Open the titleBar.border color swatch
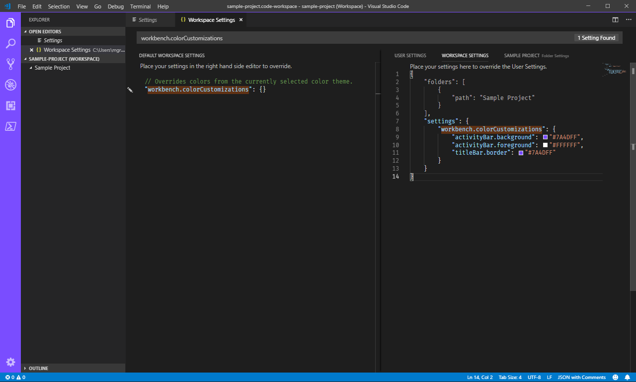636x382 pixels. point(521,153)
